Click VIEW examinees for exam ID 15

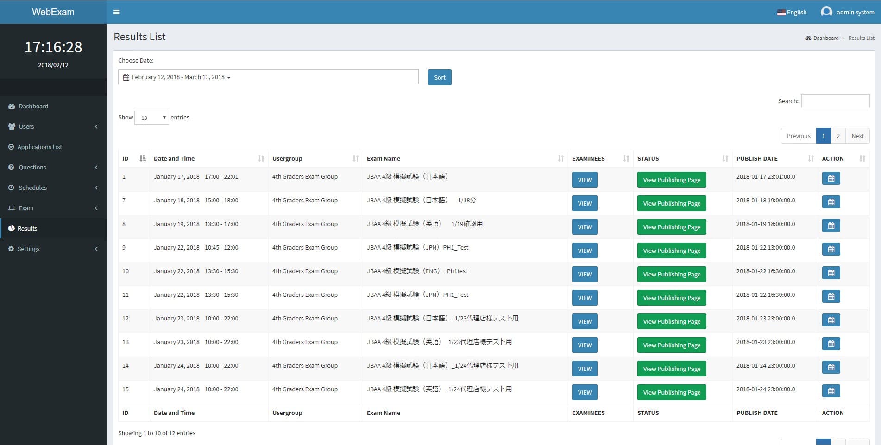click(x=585, y=392)
